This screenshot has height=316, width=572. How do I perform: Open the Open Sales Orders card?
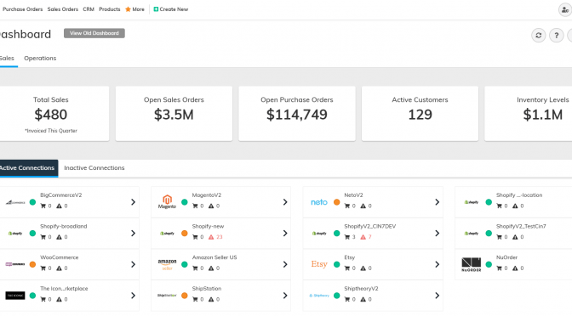tap(174, 114)
